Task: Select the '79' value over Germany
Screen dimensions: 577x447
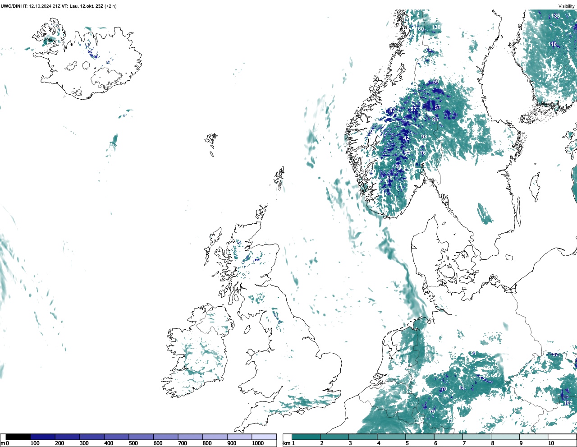Action: (x=432, y=412)
